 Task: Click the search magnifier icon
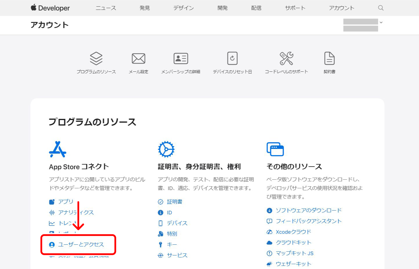tap(381, 8)
